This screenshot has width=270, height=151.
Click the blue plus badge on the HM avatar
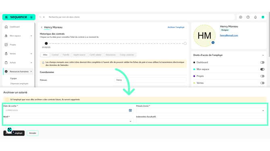click(213, 43)
